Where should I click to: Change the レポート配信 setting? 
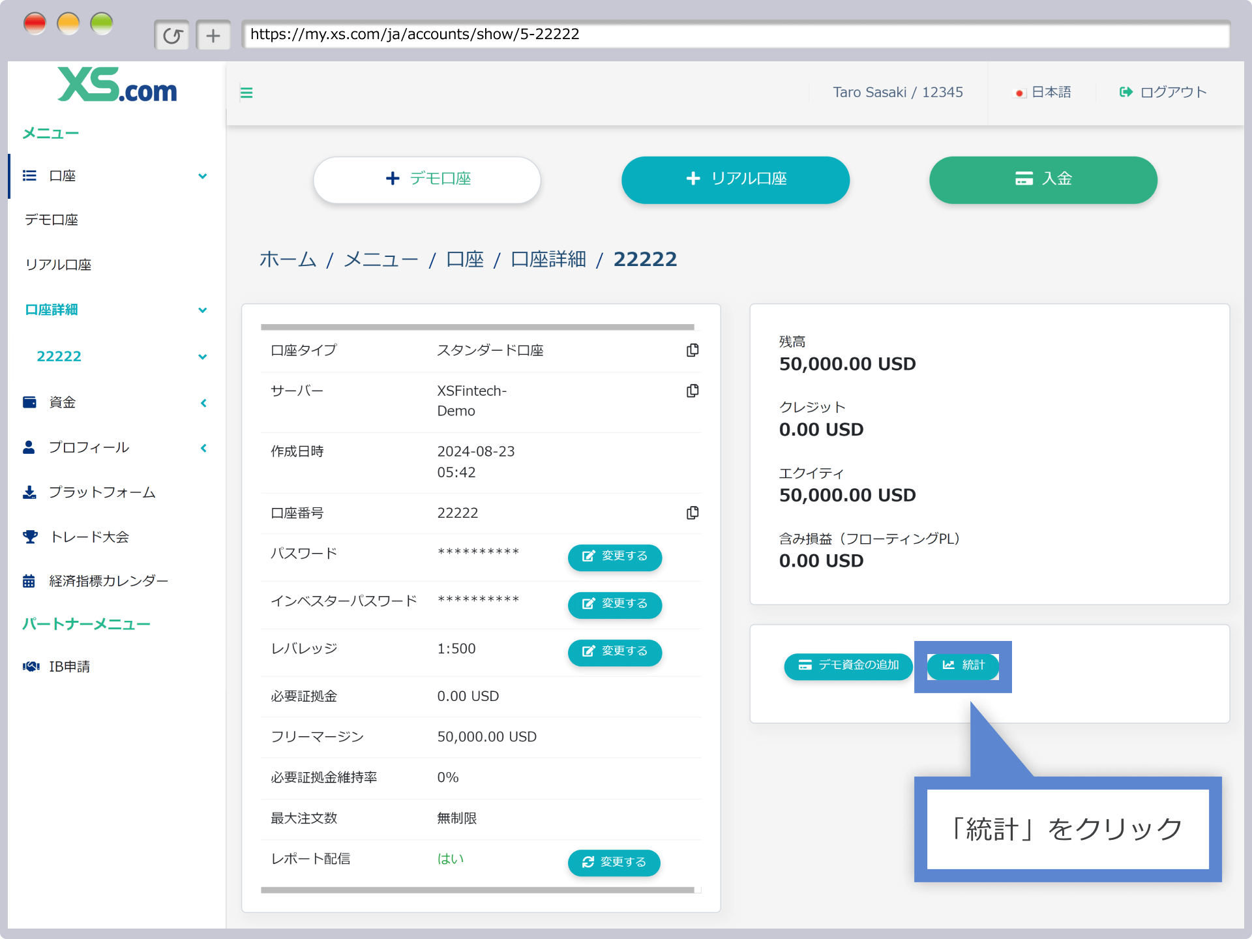coord(614,862)
